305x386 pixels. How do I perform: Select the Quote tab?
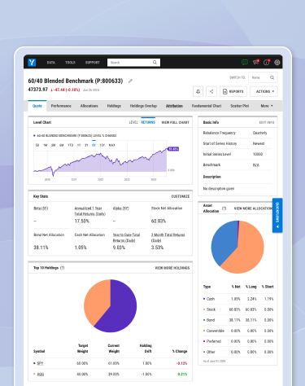[x=37, y=106]
